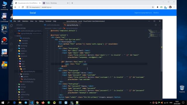The height and width of the screenshot is (105, 187).
Task: Open a new tab in Chrome
Action: [72, 3]
